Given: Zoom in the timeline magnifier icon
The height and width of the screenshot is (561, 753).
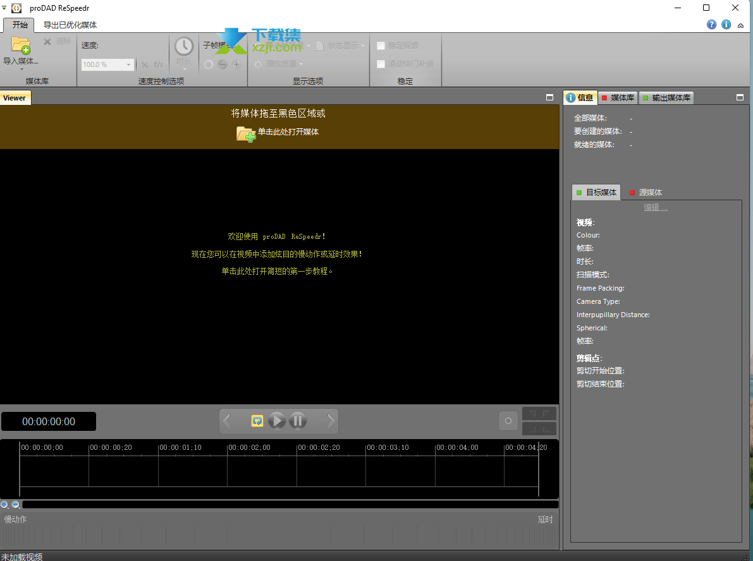Looking at the screenshot, I should [x=5, y=505].
